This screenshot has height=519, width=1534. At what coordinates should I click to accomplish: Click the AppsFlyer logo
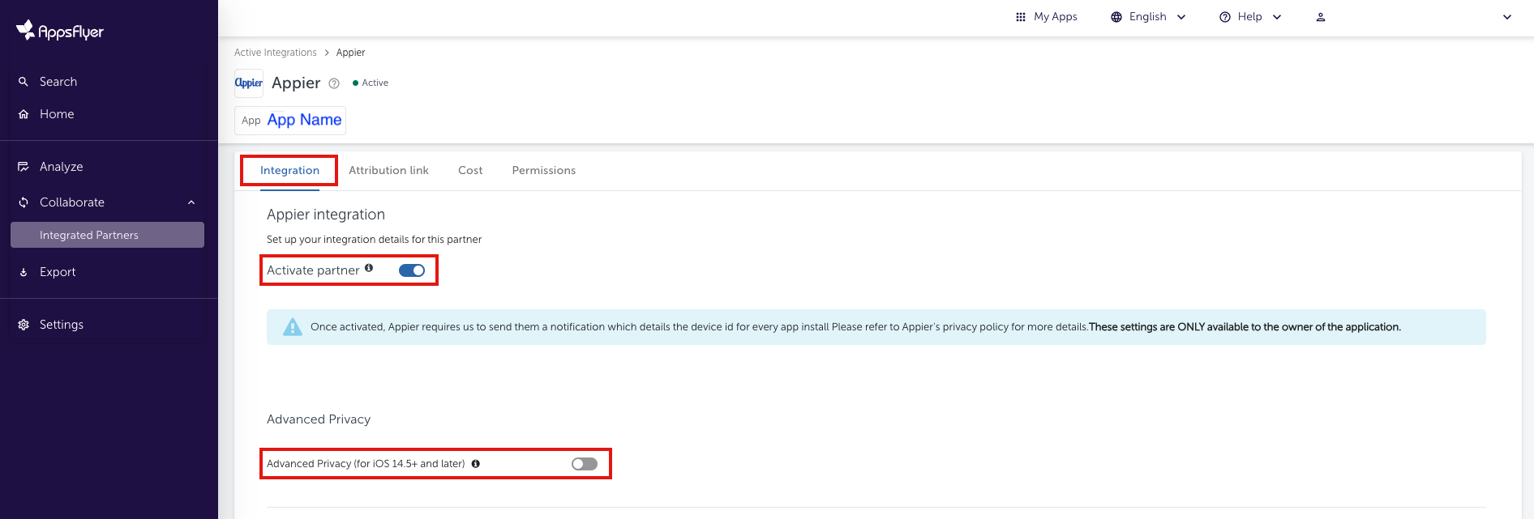point(60,31)
